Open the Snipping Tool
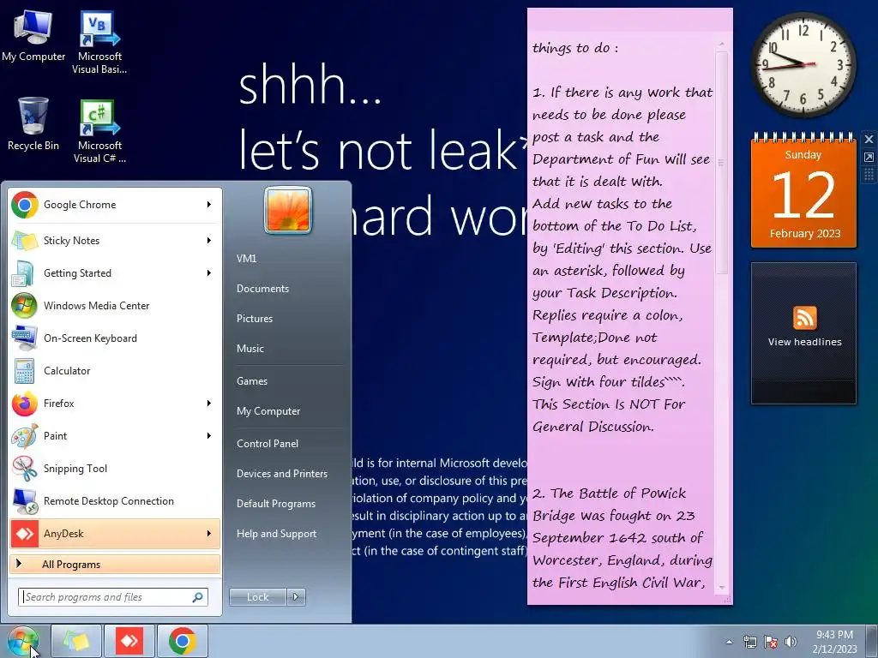878x658 pixels. point(115,469)
